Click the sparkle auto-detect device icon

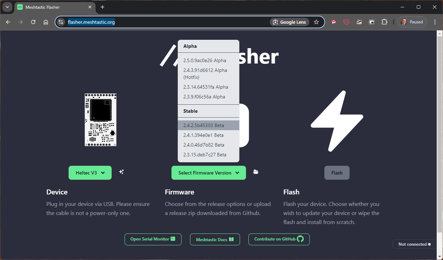coord(121,172)
